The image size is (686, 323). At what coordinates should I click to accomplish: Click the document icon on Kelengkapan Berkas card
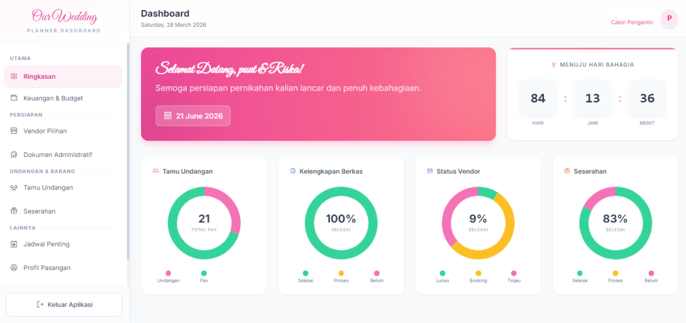click(x=292, y=170)
